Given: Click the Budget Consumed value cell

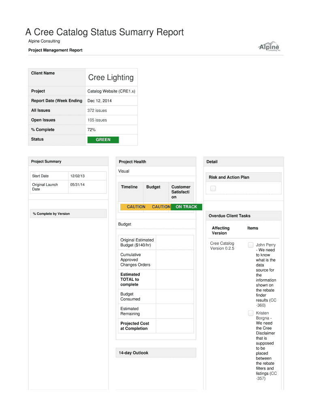Looking at the screenshot, I should [x=174, y=297].
